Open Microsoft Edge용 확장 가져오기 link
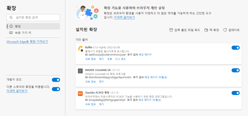This screenshot has width=248, height=116. [x=27, y=42]
